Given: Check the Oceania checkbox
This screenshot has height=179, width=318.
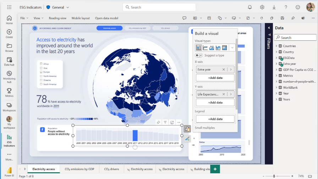Looking at the screenshot, I should (41, 80).
